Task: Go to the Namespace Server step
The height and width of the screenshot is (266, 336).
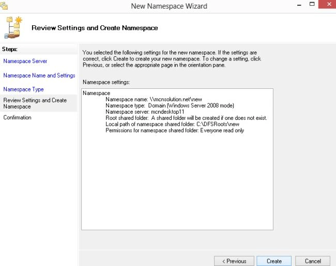Action: 25,61
